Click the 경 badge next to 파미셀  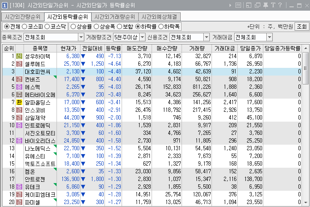pos(19,202)
